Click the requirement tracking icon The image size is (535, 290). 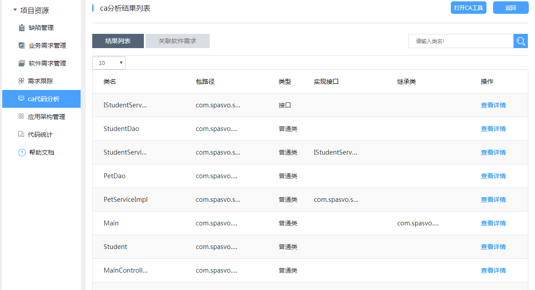coord(21,81)
